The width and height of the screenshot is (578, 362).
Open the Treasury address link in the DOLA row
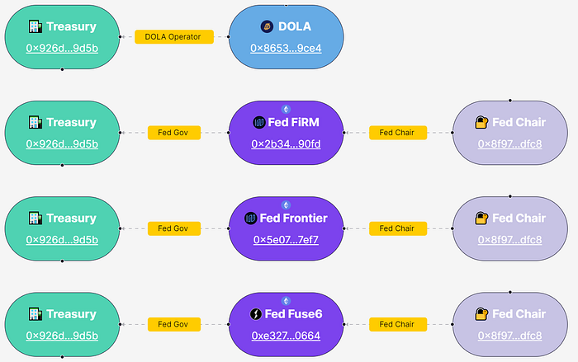coord(62,48)
